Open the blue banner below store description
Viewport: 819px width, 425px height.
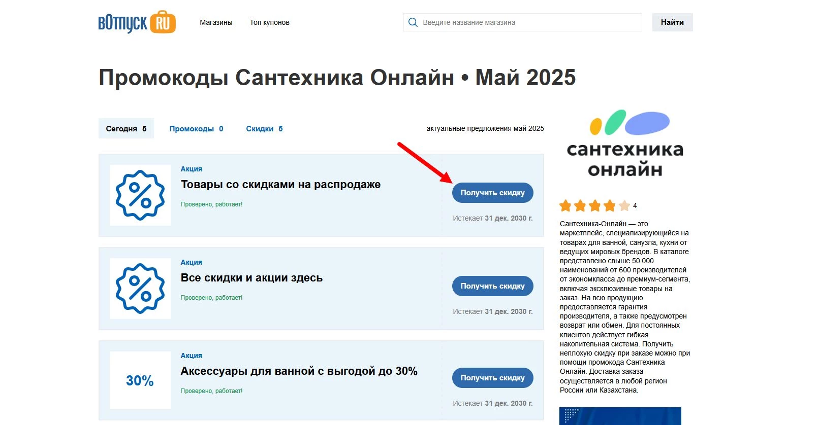tap(620, 416)
